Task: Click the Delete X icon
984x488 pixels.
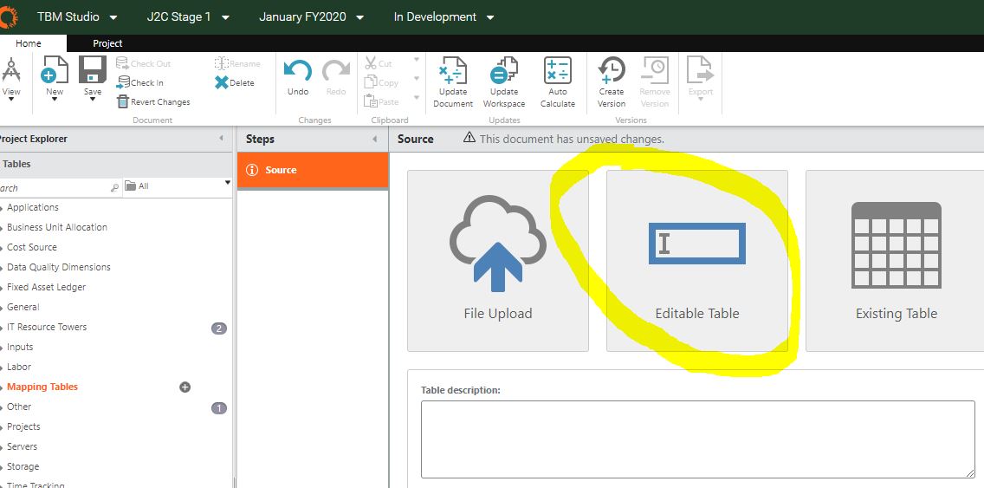Action: pyautogui.click(x=222, y=82)
